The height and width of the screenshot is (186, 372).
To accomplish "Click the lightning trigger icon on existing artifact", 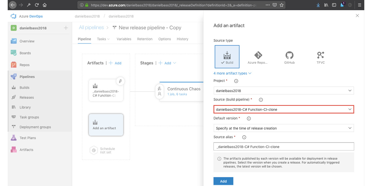I will pyautogui.click(x=120, y=81).
